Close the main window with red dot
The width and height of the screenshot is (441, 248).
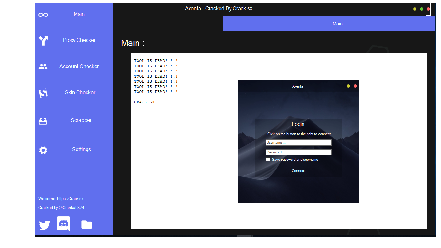[x=428, y=9]
